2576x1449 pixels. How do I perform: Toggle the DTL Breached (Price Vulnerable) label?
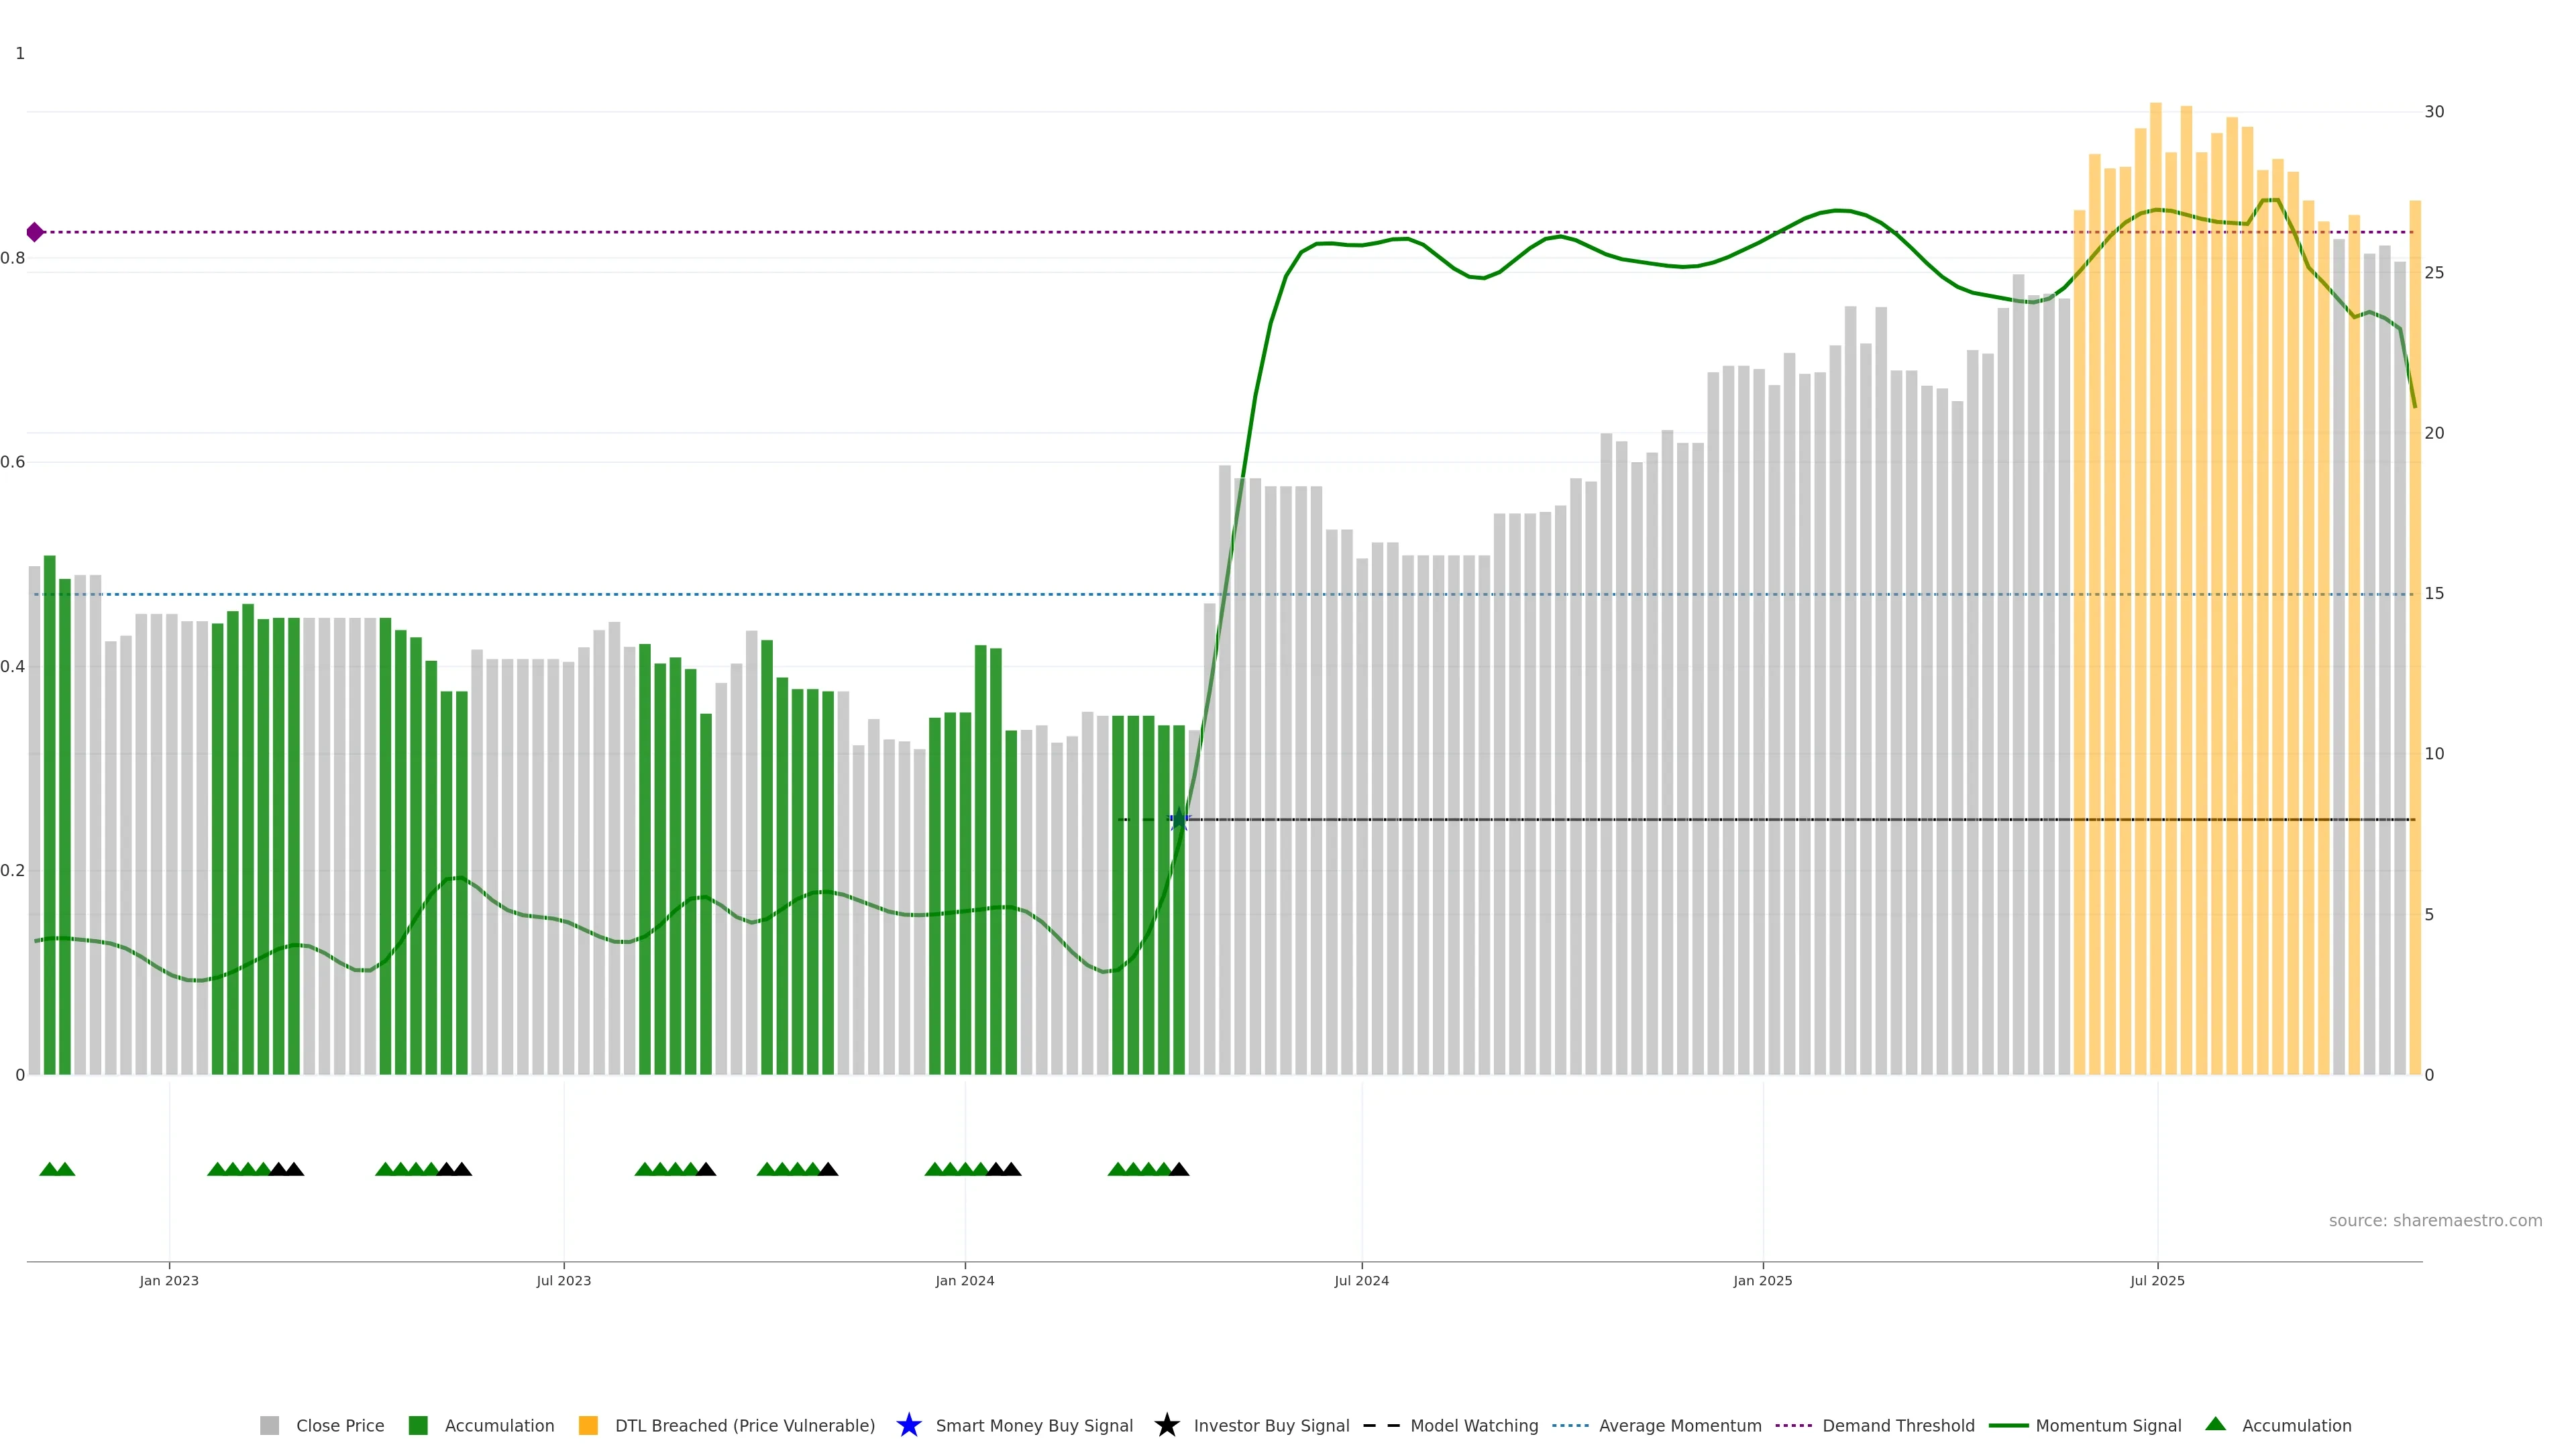744,1425
